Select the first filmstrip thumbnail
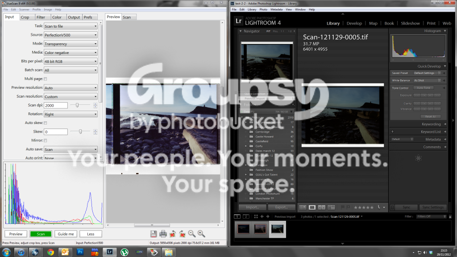This screenshot has height=257, width=457. tap(243, 229)
